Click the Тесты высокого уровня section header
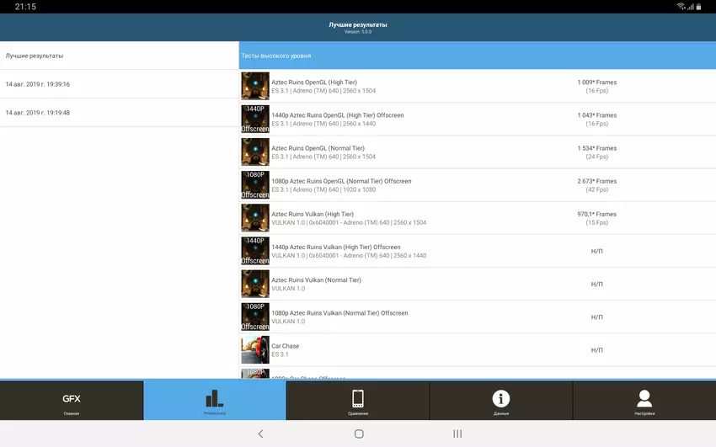Screen dimensions: 716x447 coord(477,56)
